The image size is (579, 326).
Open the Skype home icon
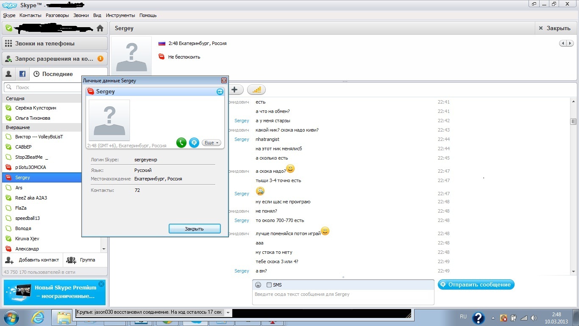click(100, 28)
